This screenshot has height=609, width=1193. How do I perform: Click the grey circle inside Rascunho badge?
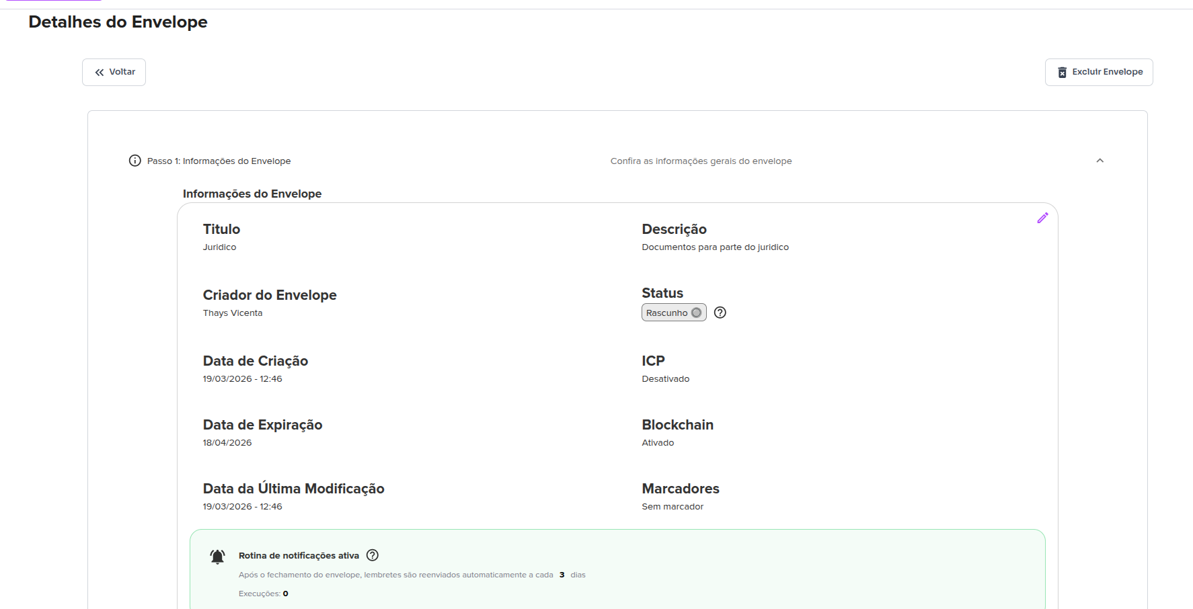pyautogui.click(x=696, y=313)
